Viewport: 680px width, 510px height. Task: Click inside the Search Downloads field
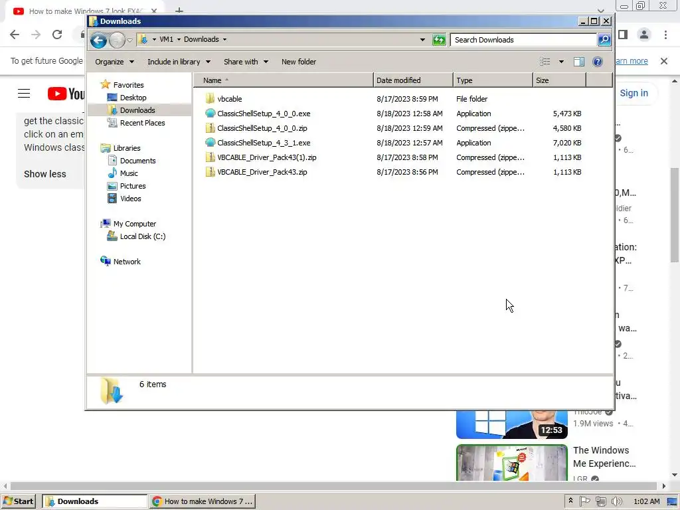point(523,40)
